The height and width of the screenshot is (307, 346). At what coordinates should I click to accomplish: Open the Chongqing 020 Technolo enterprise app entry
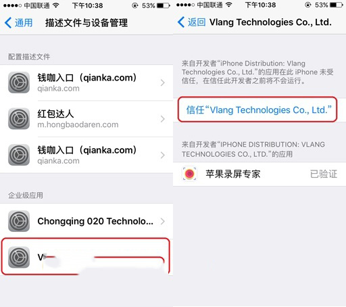pos(86,221)
